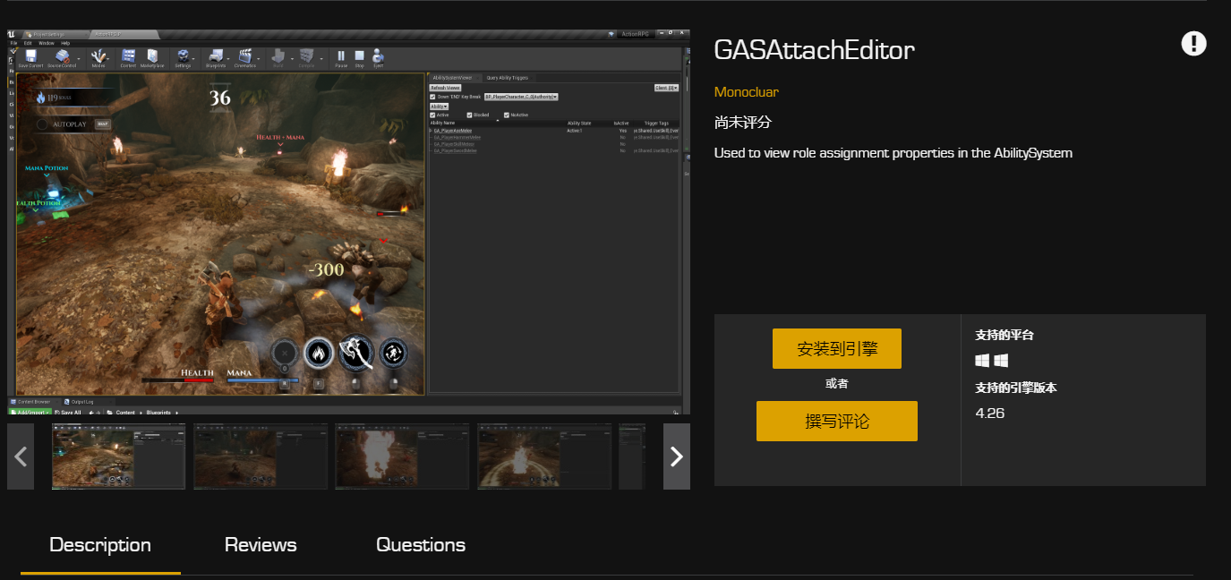This screenshot has width=1231, height=580.
Task: Select the Save Current toolbar icon
Action: point(30,57)
